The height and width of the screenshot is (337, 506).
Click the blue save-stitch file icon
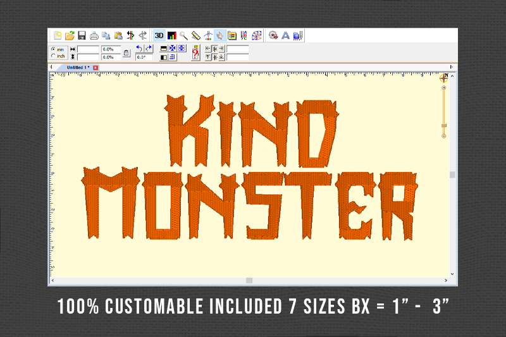click(297, 35)
